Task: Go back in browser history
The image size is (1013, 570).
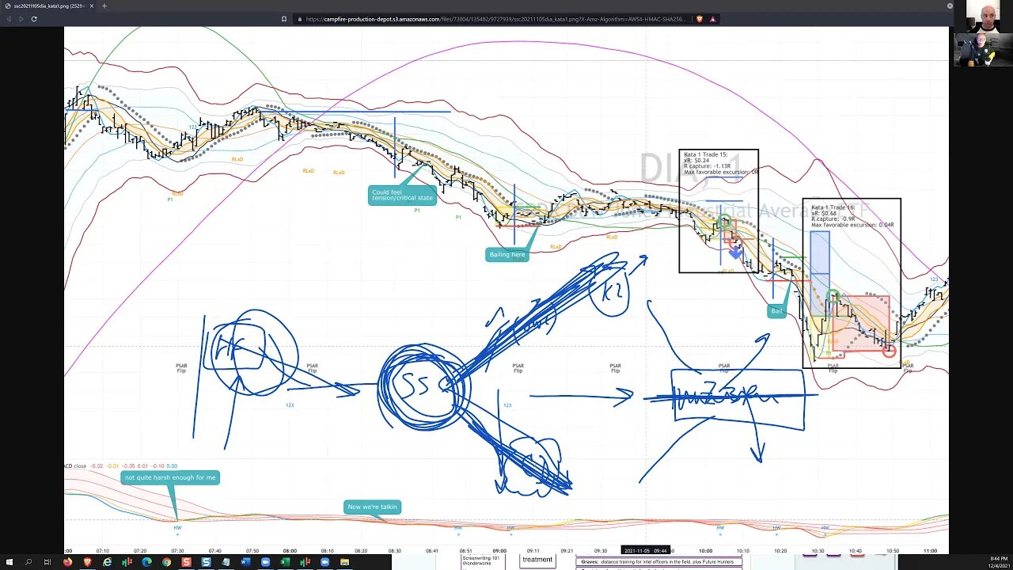Action: (x=9, y=18)
